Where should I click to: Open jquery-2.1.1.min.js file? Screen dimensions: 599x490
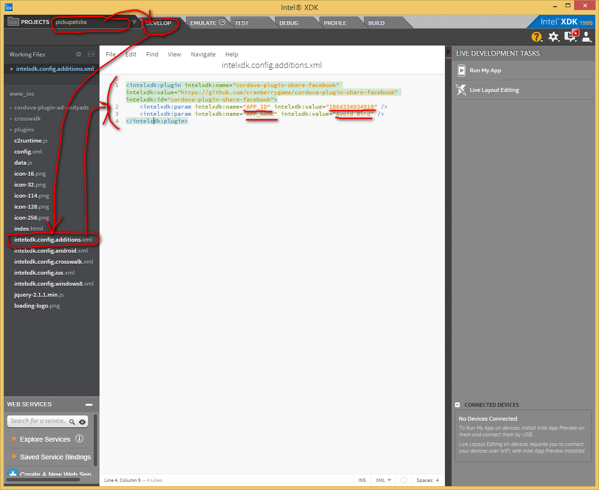(39, 295)
